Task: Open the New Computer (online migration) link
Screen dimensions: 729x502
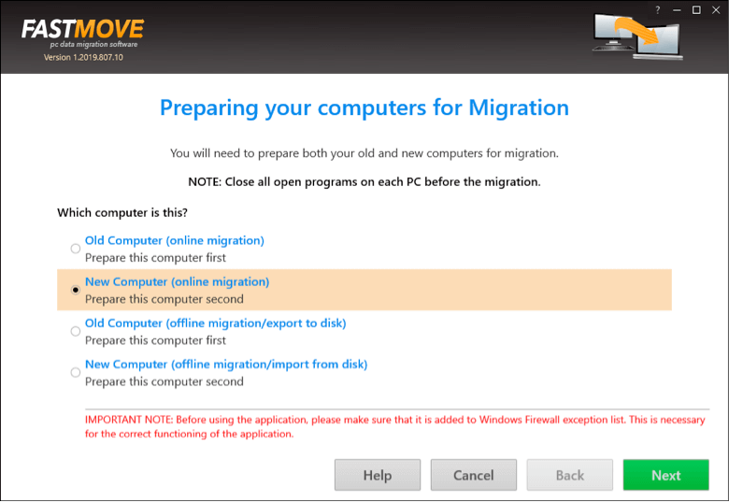Action: (x=178, y=282)
